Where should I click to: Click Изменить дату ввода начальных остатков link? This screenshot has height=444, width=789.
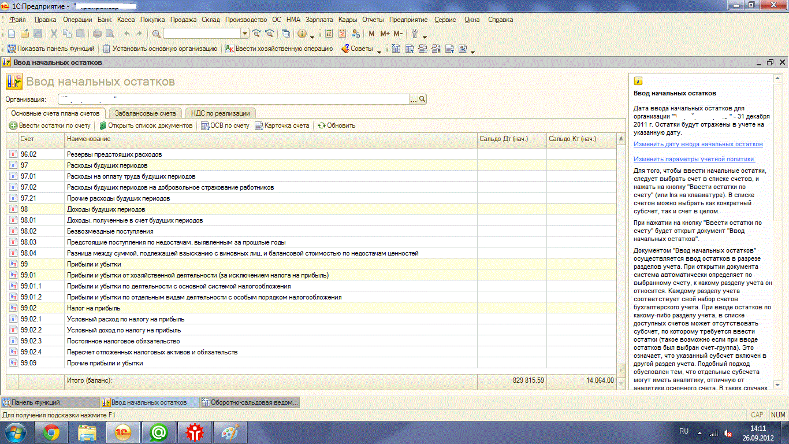[698, 144]
